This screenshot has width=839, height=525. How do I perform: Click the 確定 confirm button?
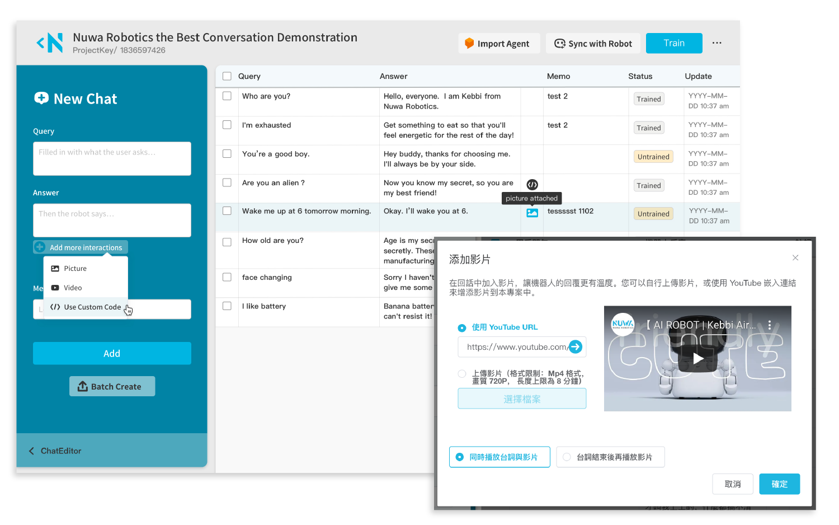[780, 484]
